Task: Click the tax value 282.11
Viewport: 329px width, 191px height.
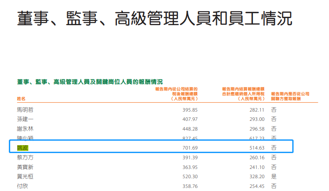Action: click(257, 110)
